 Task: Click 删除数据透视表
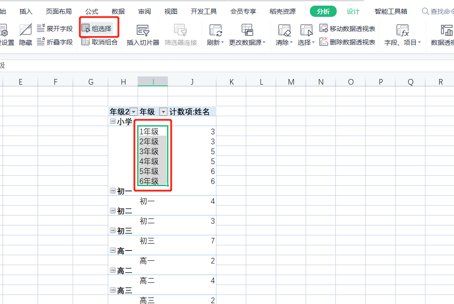(x=348, y=42)
